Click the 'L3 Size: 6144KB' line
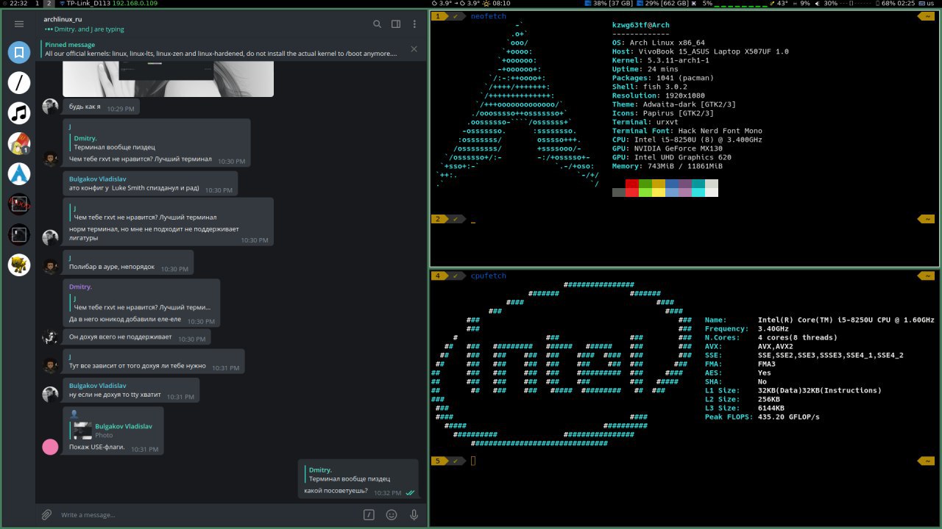The width and height of the screenshot is (942, 529). [744, 409]
